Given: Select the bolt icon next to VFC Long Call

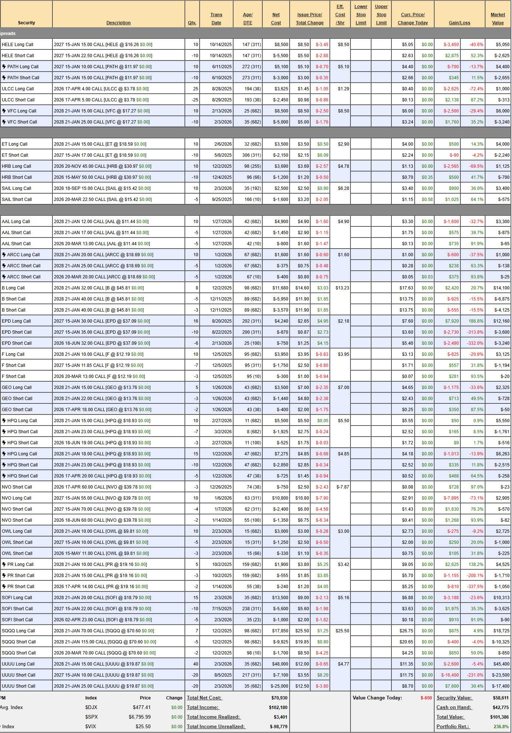Looking at the screenshot, I should (4, 111).
